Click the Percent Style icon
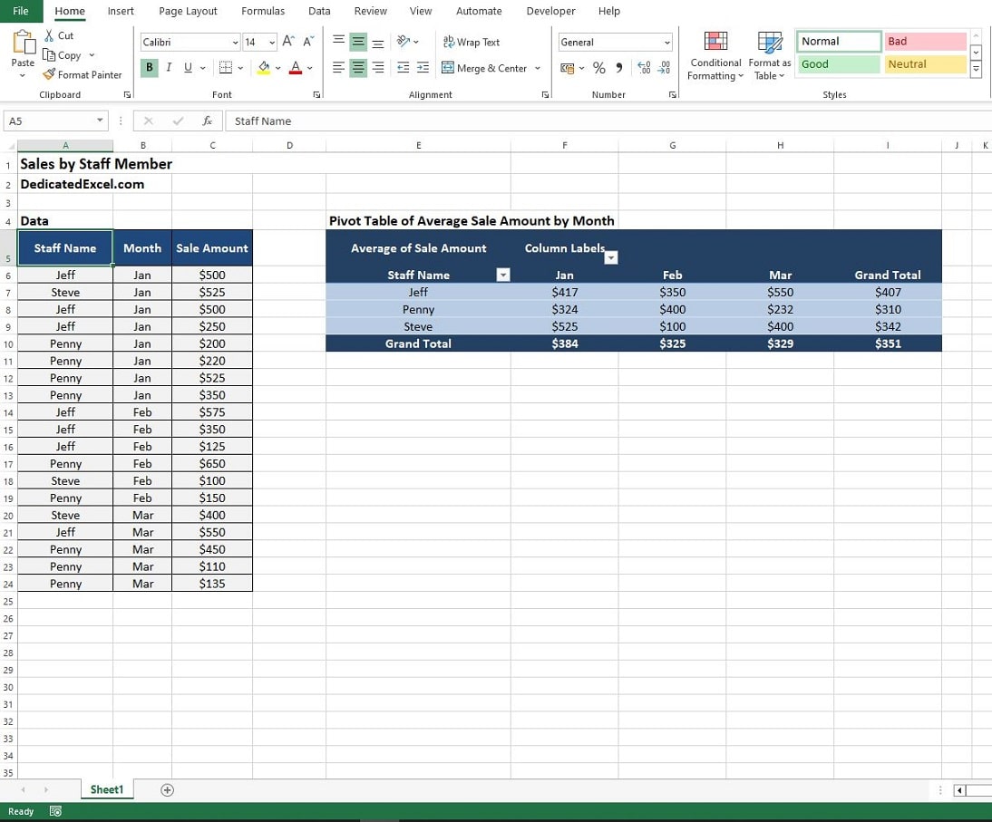This screenshot has width=992, height=822. point(598,68)
